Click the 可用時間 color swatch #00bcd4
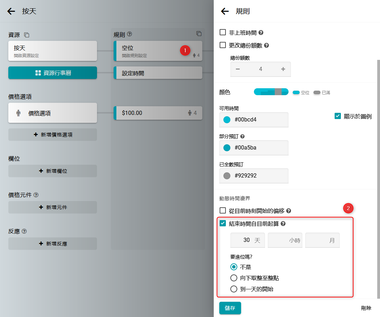This screenshot has width=380, height=317. tap(227, 120)
